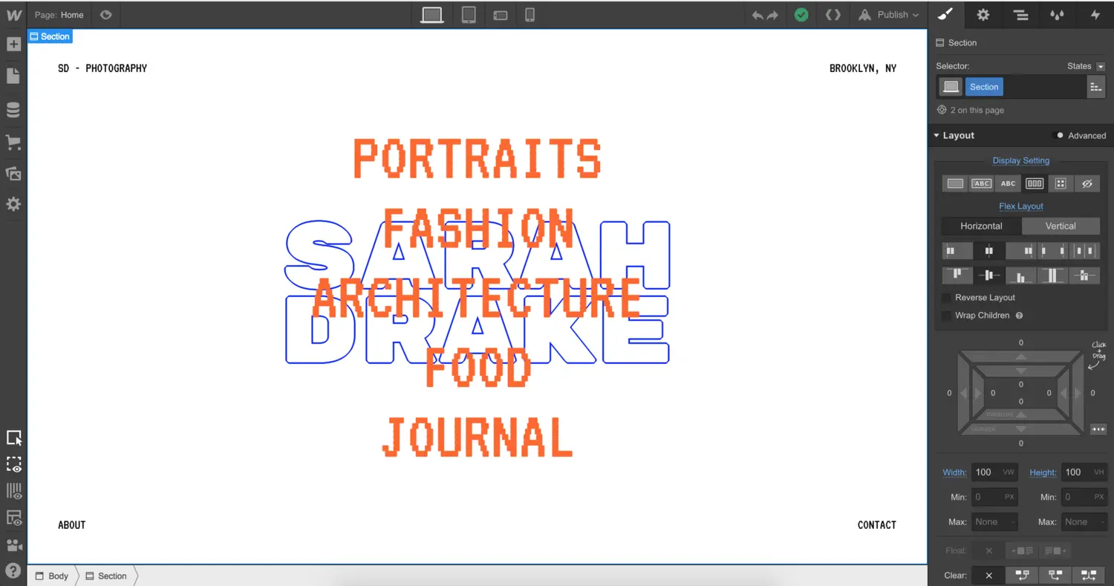Open the video tutorials camera icon
The image size is (1114, 586).
(x=13, y=545)
